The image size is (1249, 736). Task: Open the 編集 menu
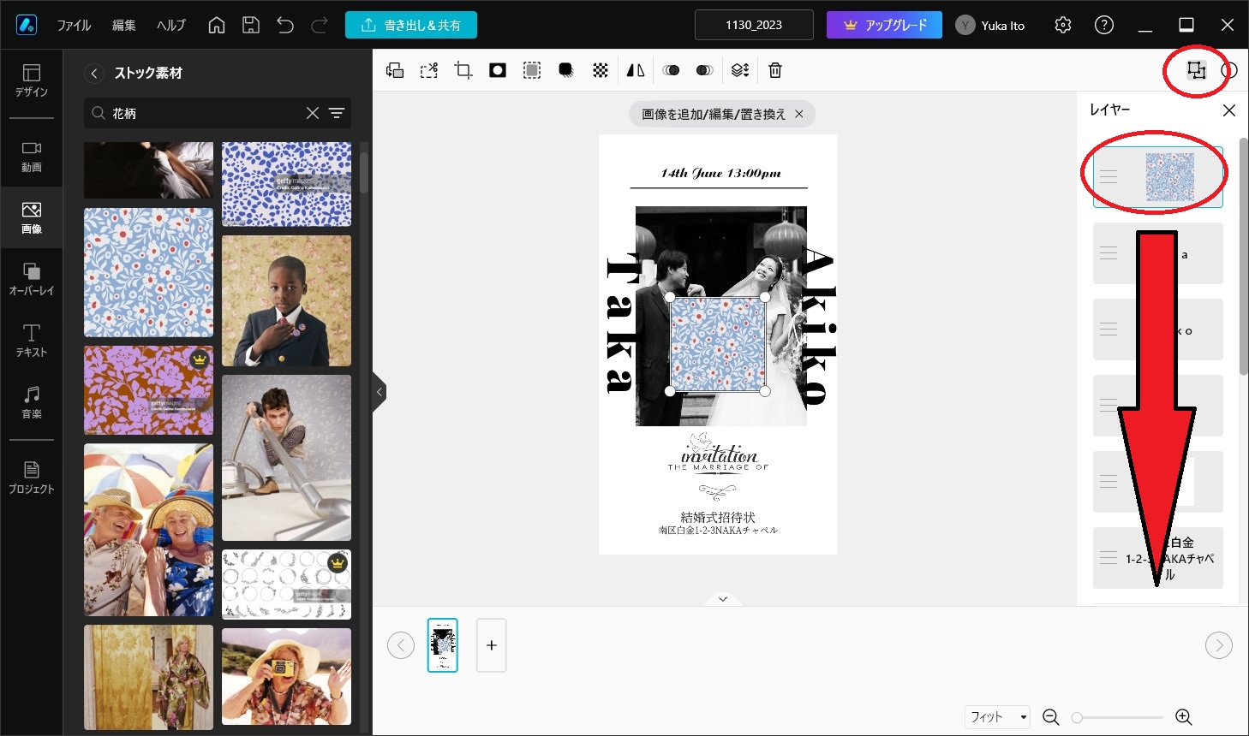point(124,26)
